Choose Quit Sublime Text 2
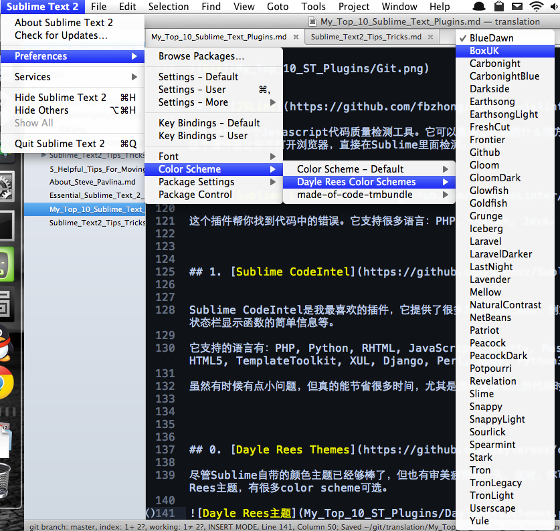The height and width of the screenshot is (531, 560). pos(72,144)
